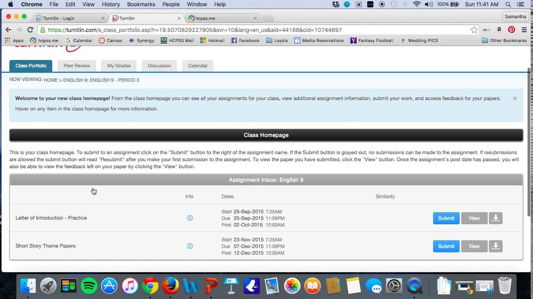Image resolution: width=533 pixels, height=299 pixels.
Task: Click the info icon for Short Story Theme Papers
Action: [190, 246]
